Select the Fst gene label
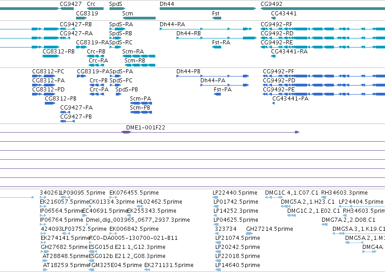Screen dimensions: 385x272 [216, 14]
